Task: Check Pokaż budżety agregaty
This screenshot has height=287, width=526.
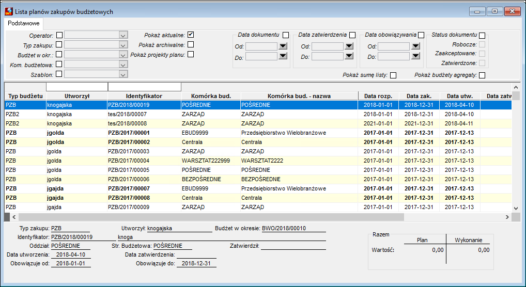Action: [x=482, y=75]
